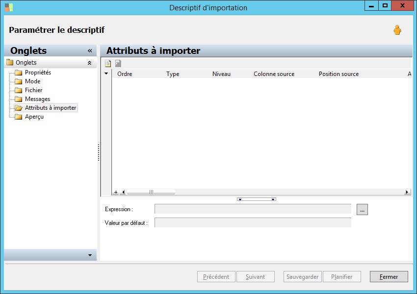Click the Niveau column header
The image size is (417, 294).
pyautogui.click(x=222, y=74)
